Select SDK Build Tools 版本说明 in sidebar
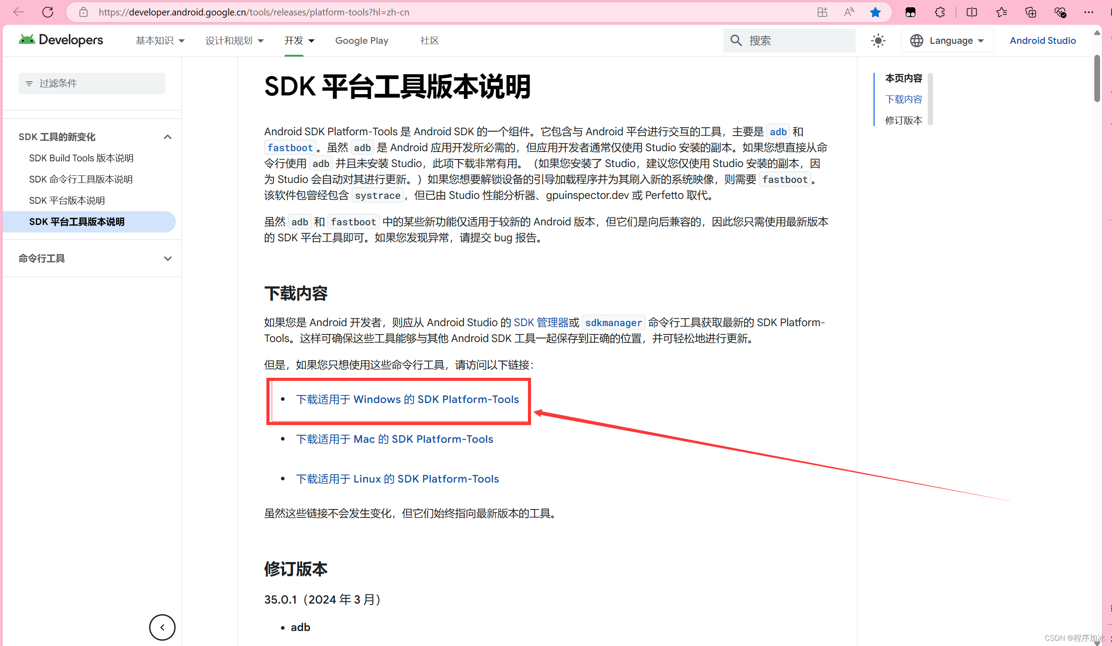 [x=81, y=158]
